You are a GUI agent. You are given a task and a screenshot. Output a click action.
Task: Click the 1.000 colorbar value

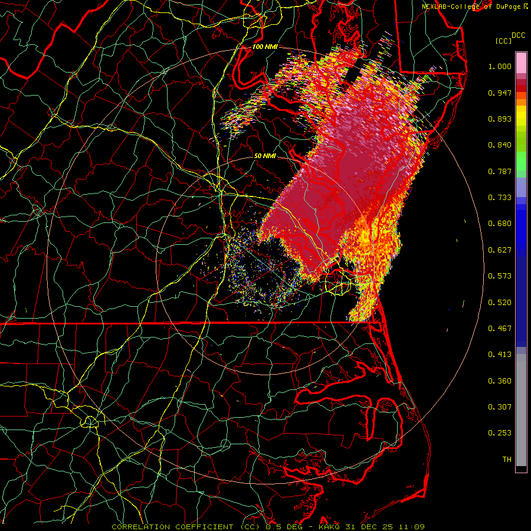pos(500,66)
